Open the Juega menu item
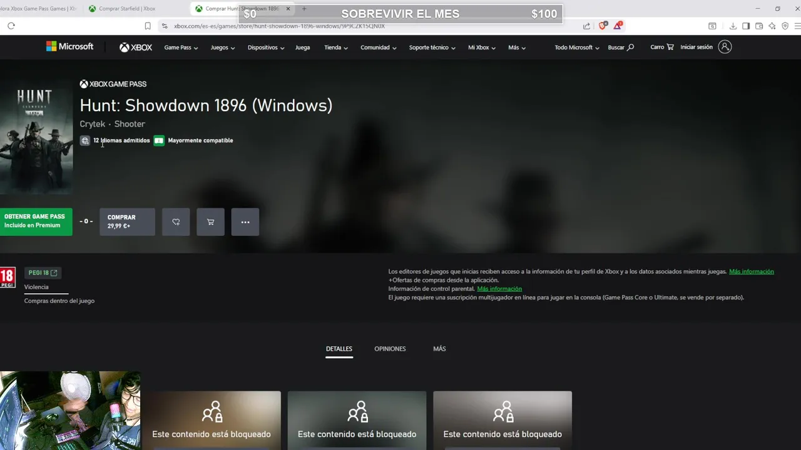The image size is (801, 450). tap(303, 47)
